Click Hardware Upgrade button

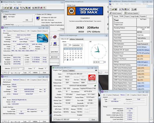pyautogui.click(x=131, y=13)
